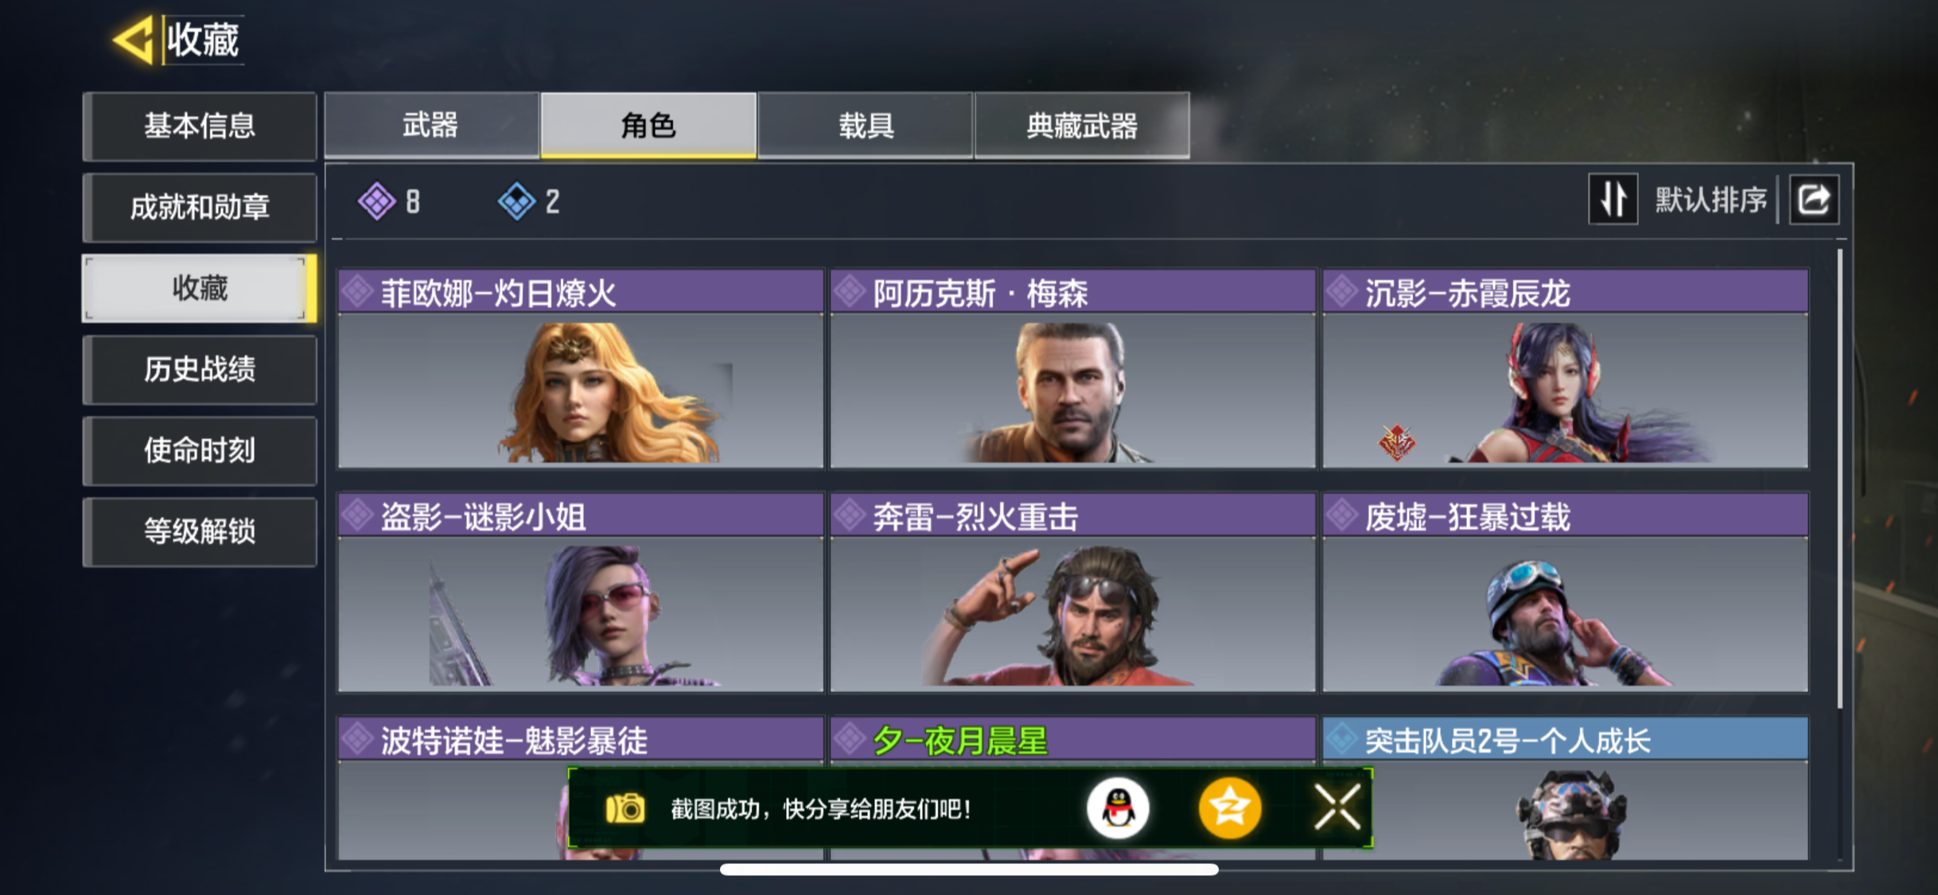Click the share export icon
The image size is (1938, 895).
pos(1814,199)
